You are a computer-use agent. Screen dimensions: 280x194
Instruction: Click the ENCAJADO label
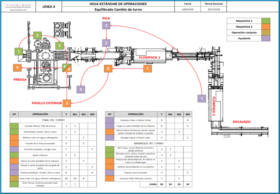pyautogui.click(x=242, y=122)
